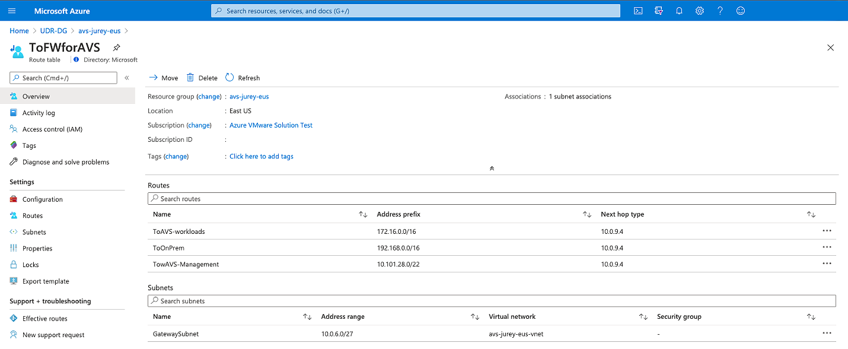Open the directory and subscription filter icon
848x349 pixels.
[x=658, y=11]
